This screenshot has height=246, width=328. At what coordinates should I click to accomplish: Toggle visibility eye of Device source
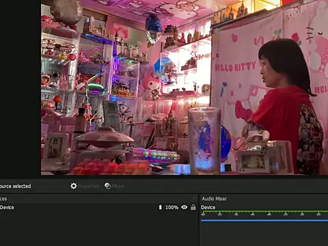pyautogui.click(x=184, y=207)
